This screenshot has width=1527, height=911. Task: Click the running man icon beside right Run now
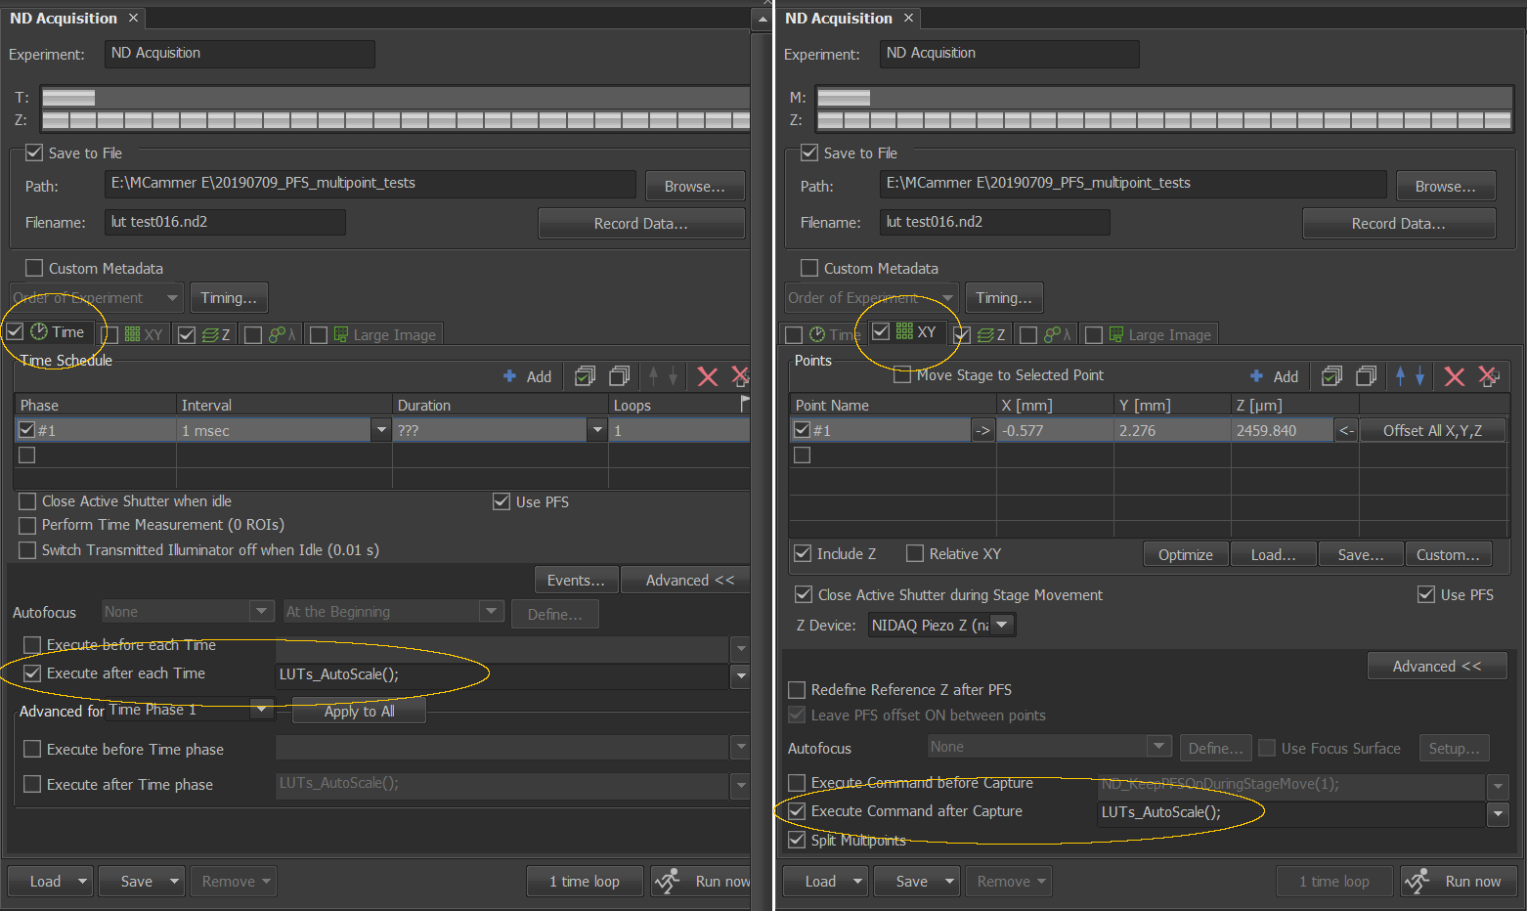pyautogui.click(x=1418, y=882)
